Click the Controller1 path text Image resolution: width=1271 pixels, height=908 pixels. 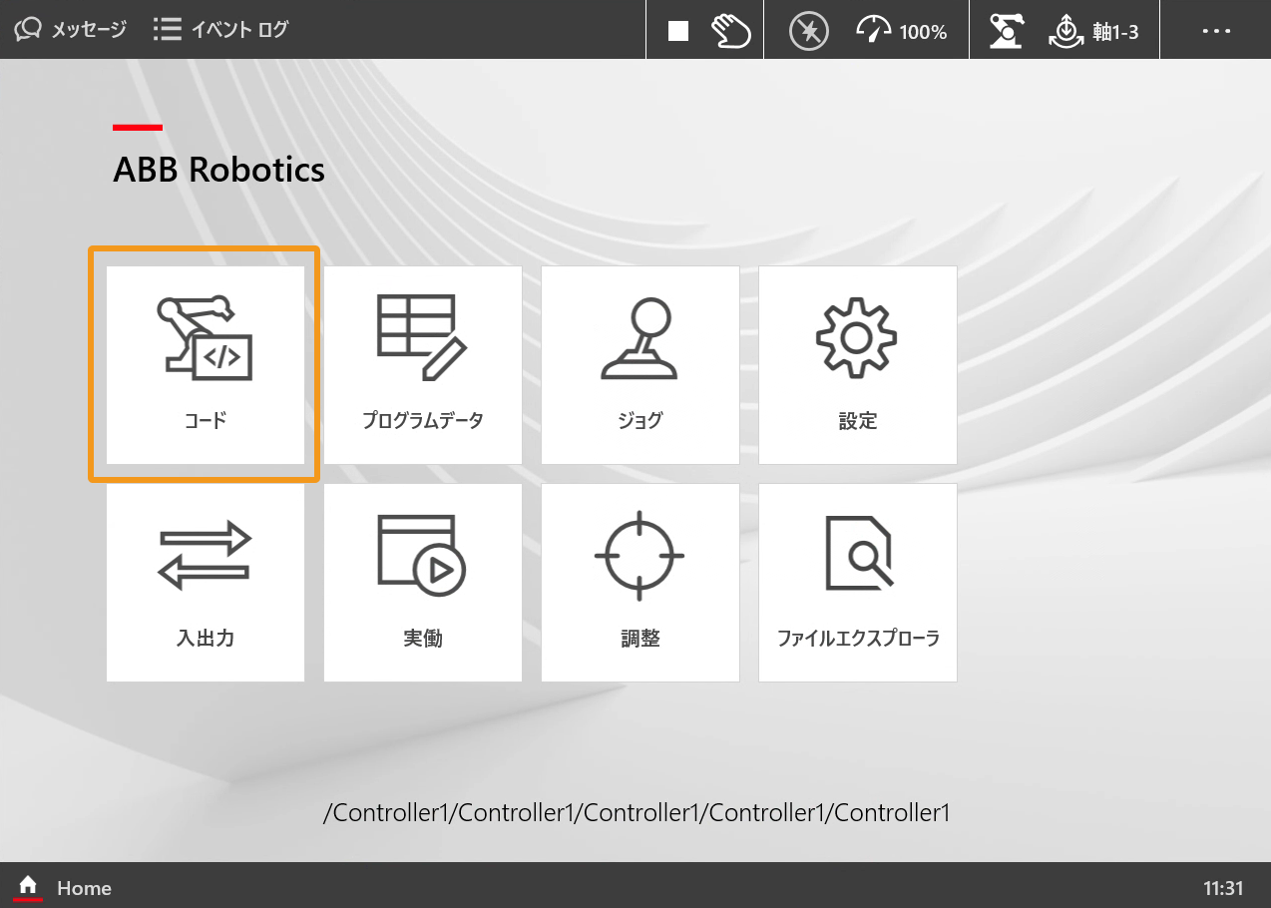[636, 812]
